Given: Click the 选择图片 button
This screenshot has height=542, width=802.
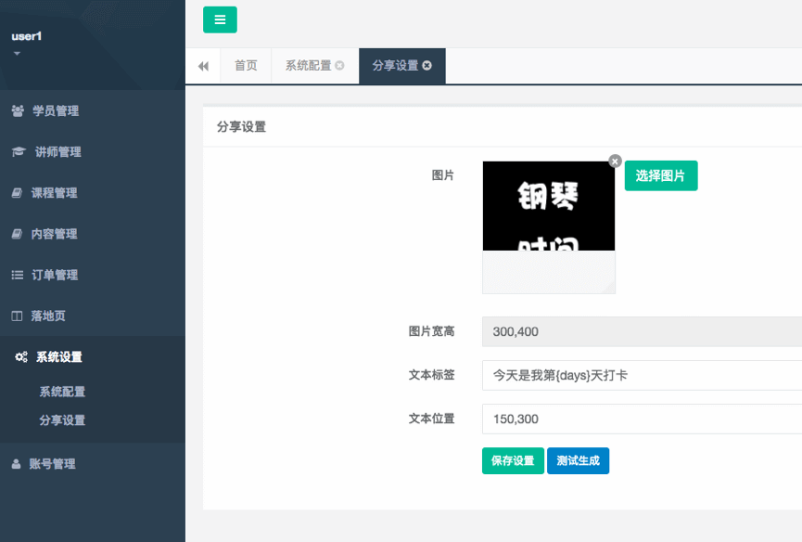Looking at the screenshot, I should tap(660, 175).
